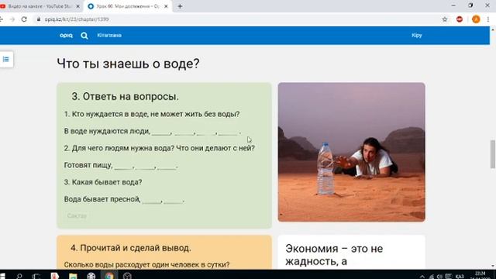Bookmark this page with the star icon
Image resolution: width=496 pixels, height=279 pixels.
(x=445, y=19)
